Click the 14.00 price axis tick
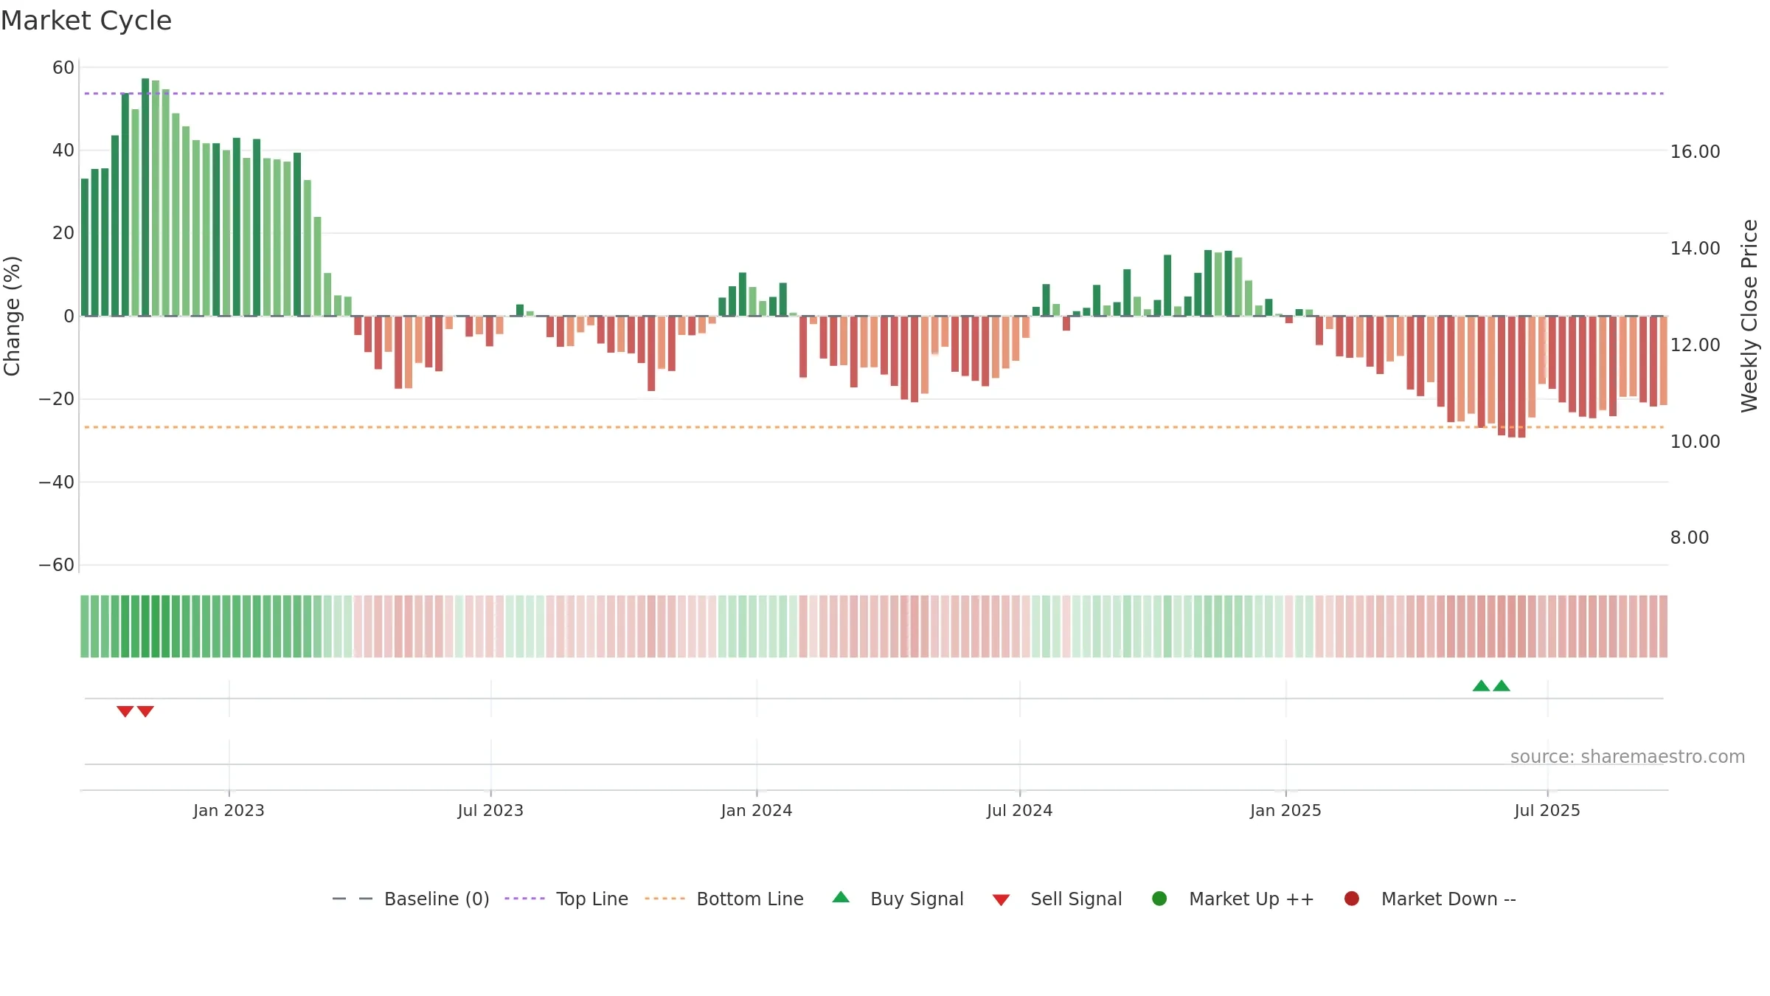This screenshot has width=1770, height=996. tap(1696, 249)
